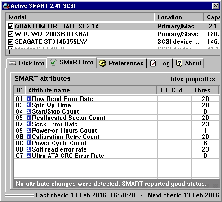Screen dimensions: 222x202
Task: Click the Next check date in status bar
Action: coord(183,195)
